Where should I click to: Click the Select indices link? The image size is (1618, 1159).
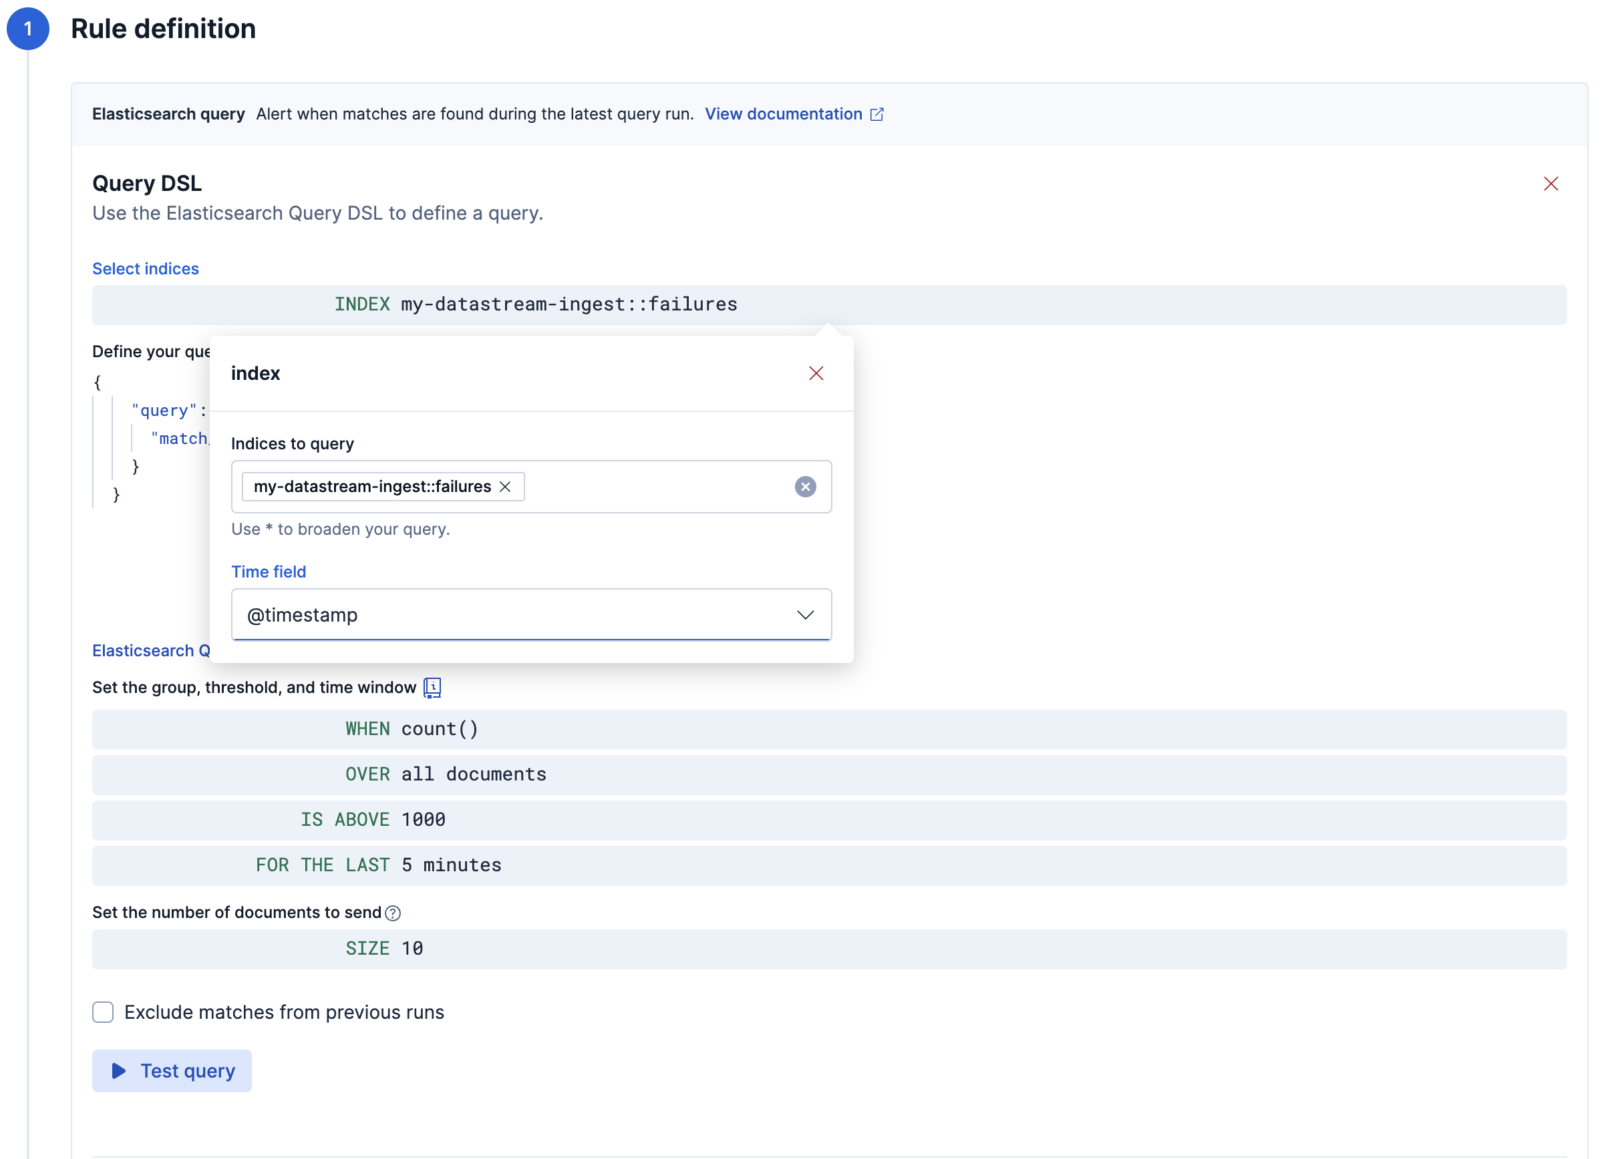(x=145, y=269)
